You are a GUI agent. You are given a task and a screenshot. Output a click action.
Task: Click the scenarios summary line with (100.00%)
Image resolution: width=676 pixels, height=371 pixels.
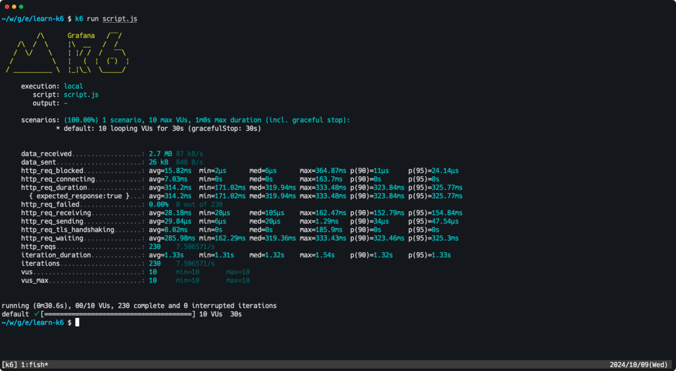pos(185,120)
